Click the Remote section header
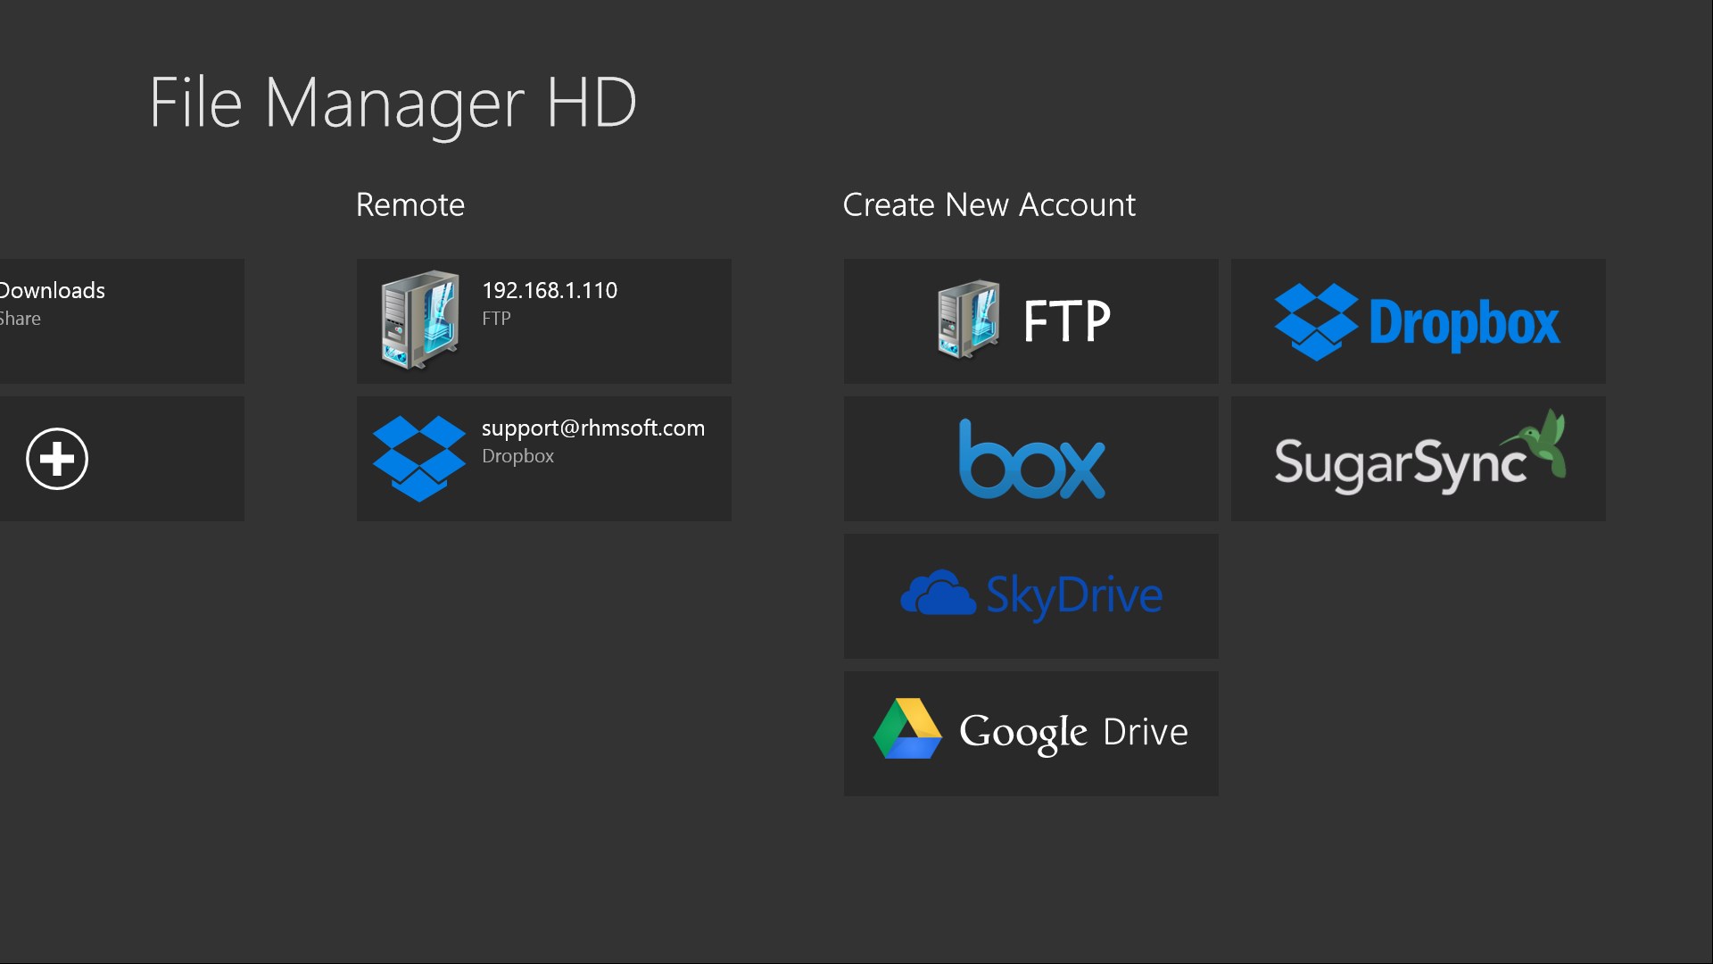This screenshot has height=964, width=1713. point(410,204)
